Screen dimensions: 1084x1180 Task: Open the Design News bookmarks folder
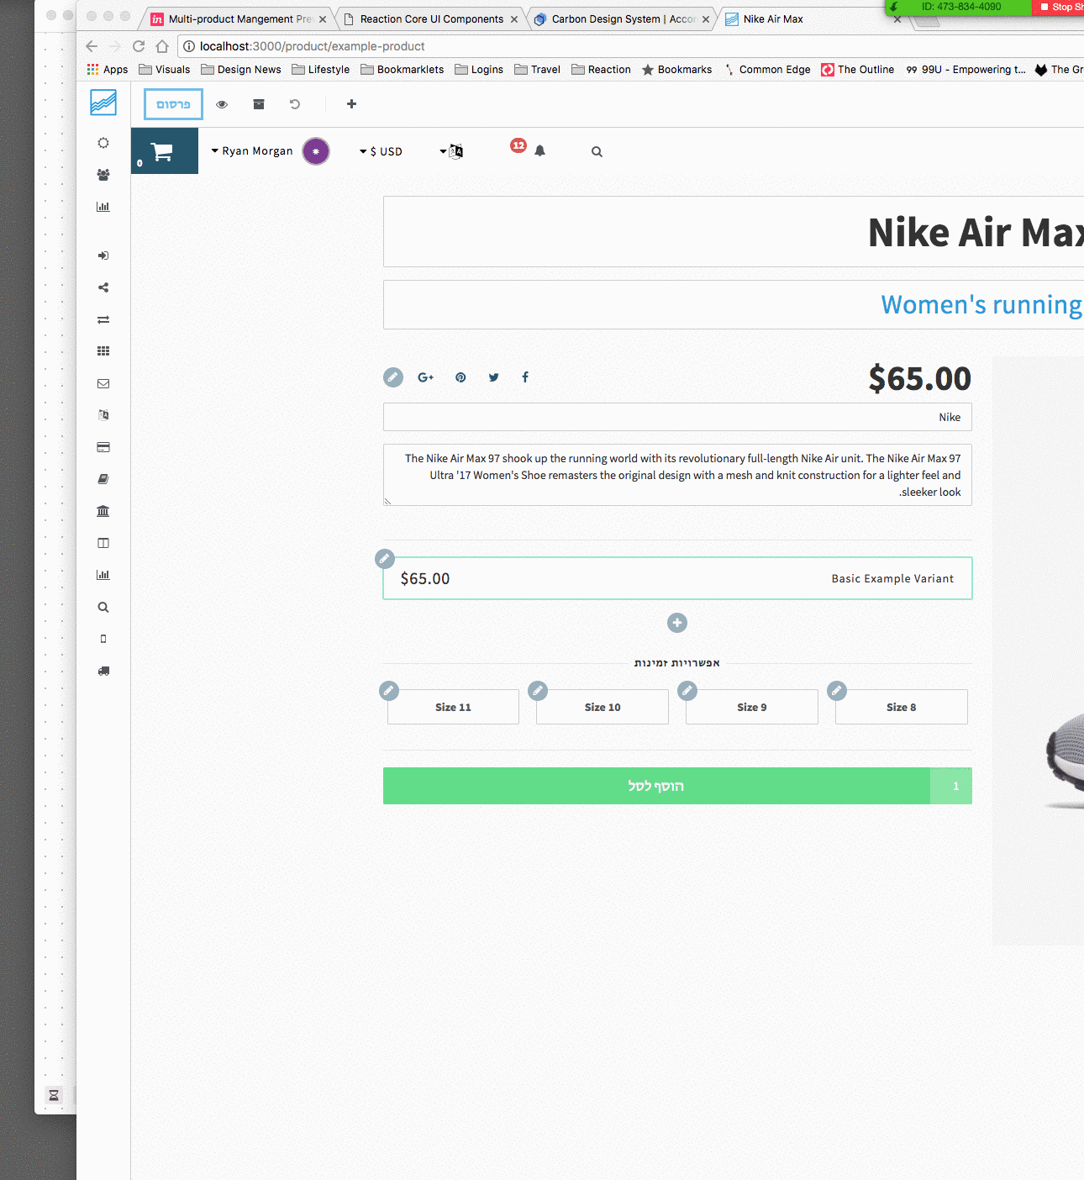tap(241, 70)
